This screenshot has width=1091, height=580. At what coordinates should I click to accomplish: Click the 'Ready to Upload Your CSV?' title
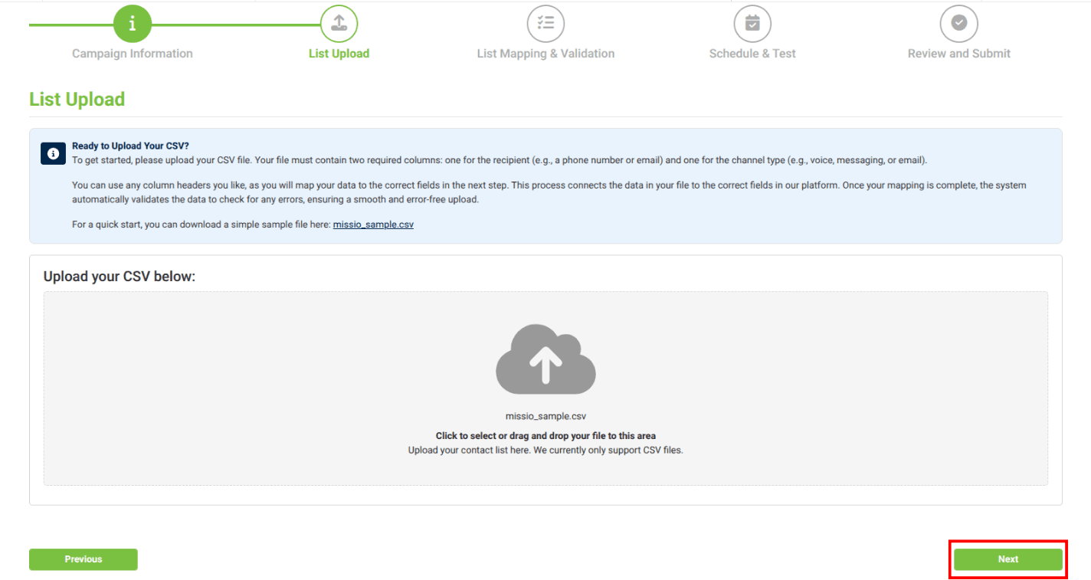(x=130, y=146)
